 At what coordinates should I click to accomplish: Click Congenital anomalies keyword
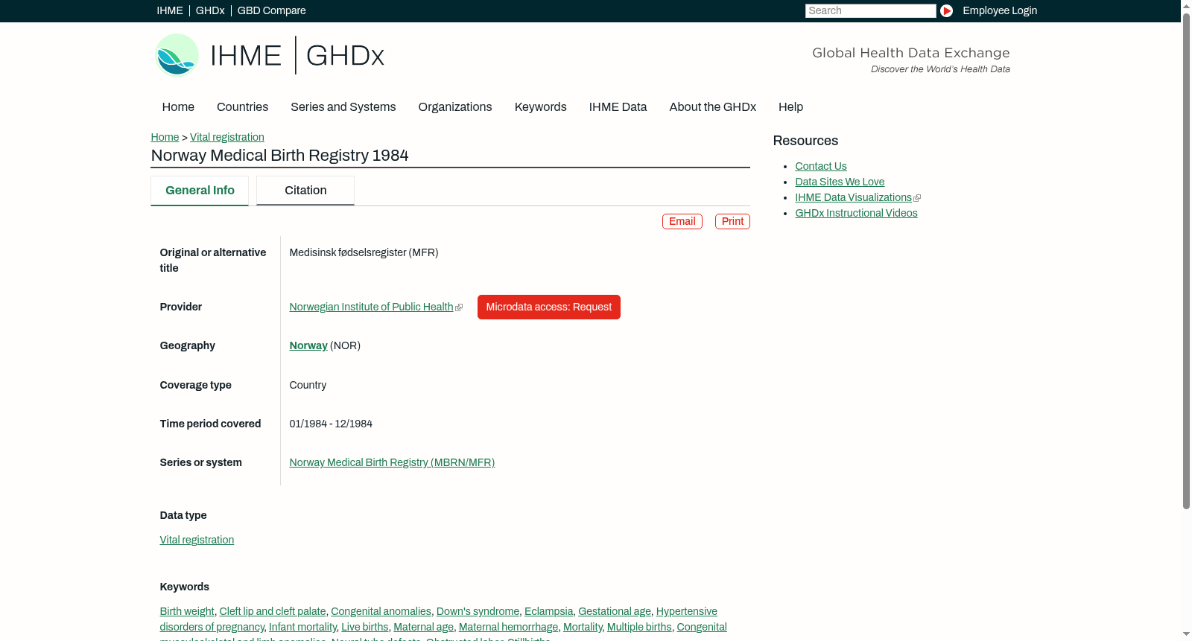tap(381, 612)
